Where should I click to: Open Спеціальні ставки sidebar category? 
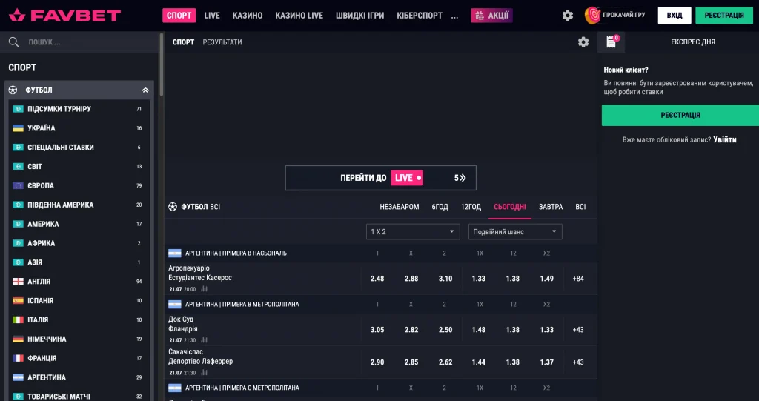(79, 148)
